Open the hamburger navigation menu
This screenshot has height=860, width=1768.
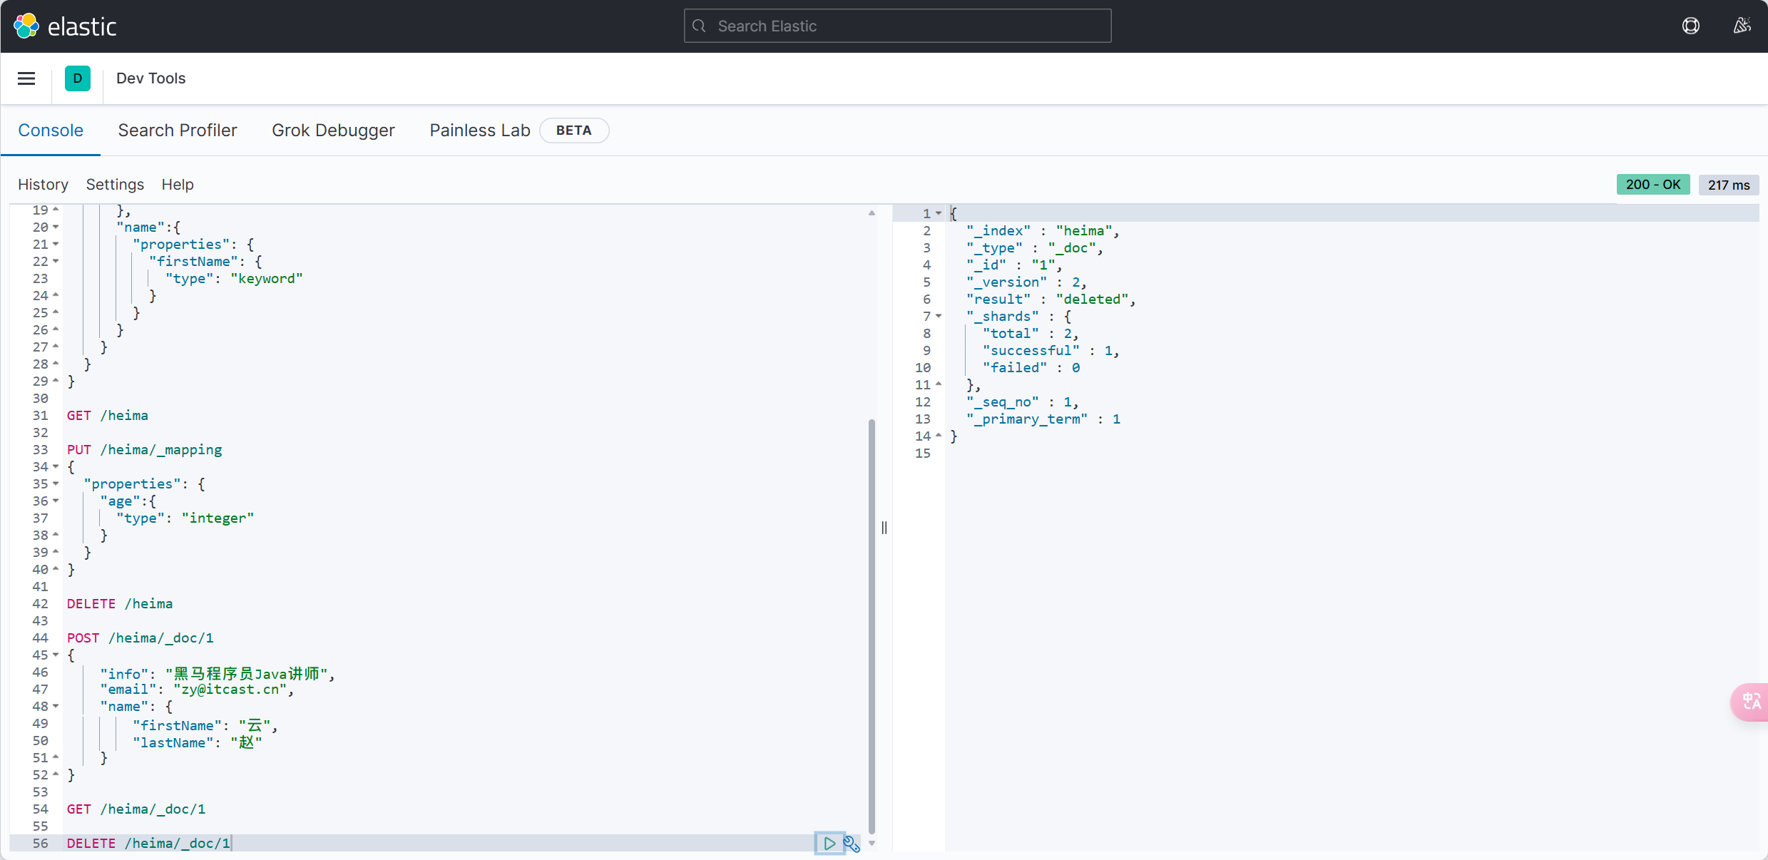click(26, 78)
